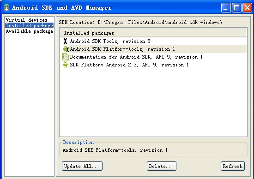Image resolution: width=254 pixels, height=179 pixels.
Task: Click the Delete... button
Action: 162,166
